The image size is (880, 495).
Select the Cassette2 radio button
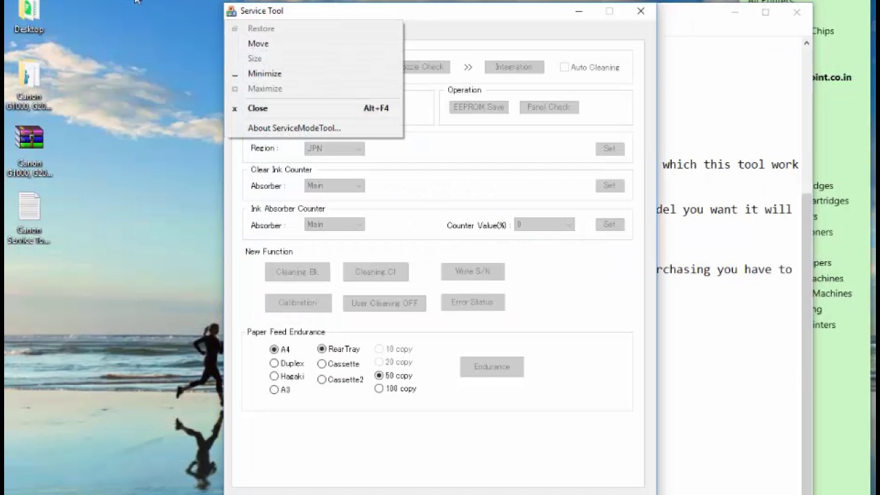(322, 379)
